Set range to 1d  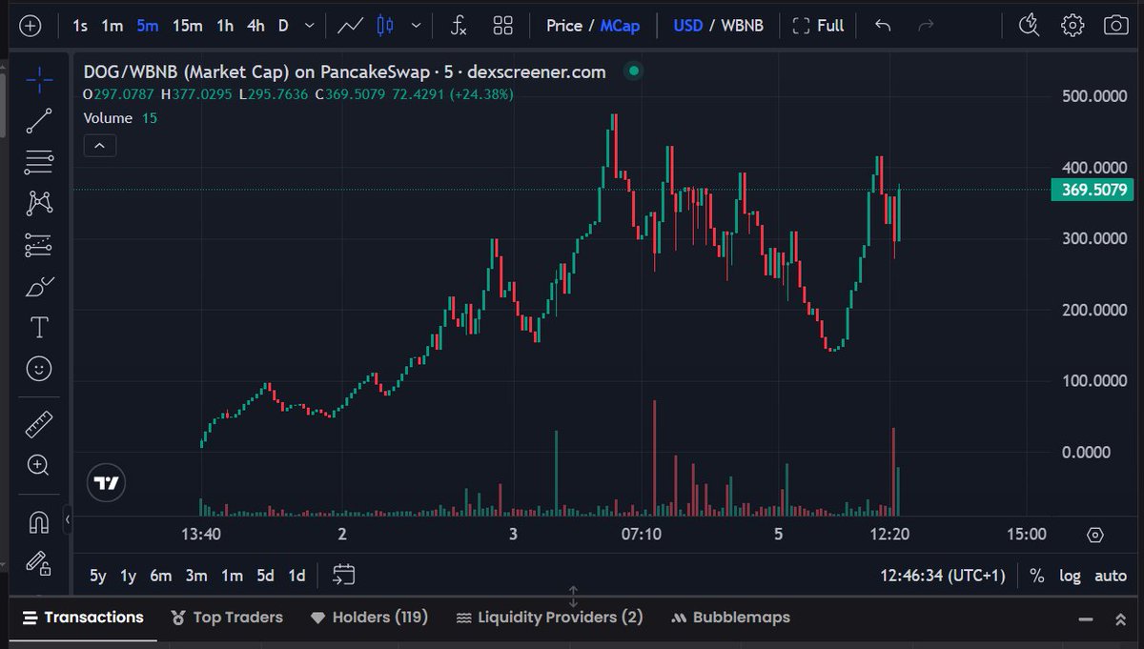pos(297,576)
